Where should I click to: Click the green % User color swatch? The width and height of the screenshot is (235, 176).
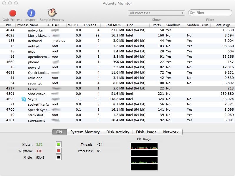pos(59,144)
